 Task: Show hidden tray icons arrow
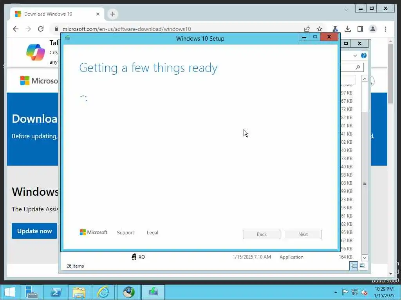point(336,292)
